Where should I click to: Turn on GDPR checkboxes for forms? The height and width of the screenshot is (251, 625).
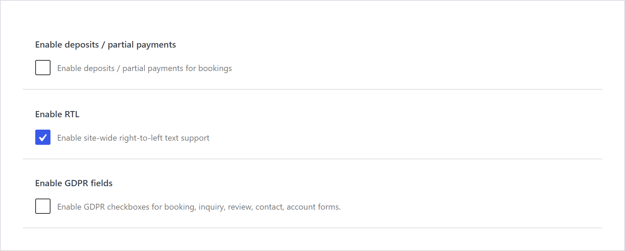coord(43,206)
